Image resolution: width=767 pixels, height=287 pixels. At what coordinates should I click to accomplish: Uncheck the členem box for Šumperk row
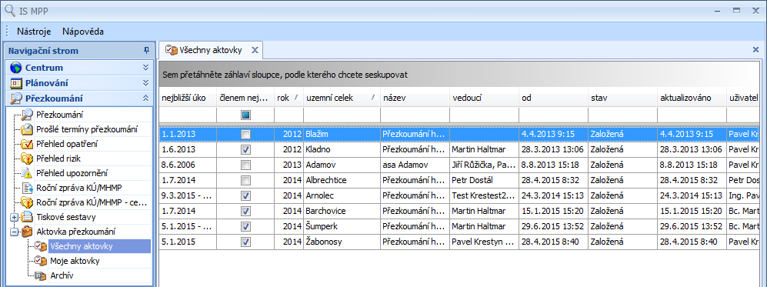pyautogui.click(x=245, y=226)
